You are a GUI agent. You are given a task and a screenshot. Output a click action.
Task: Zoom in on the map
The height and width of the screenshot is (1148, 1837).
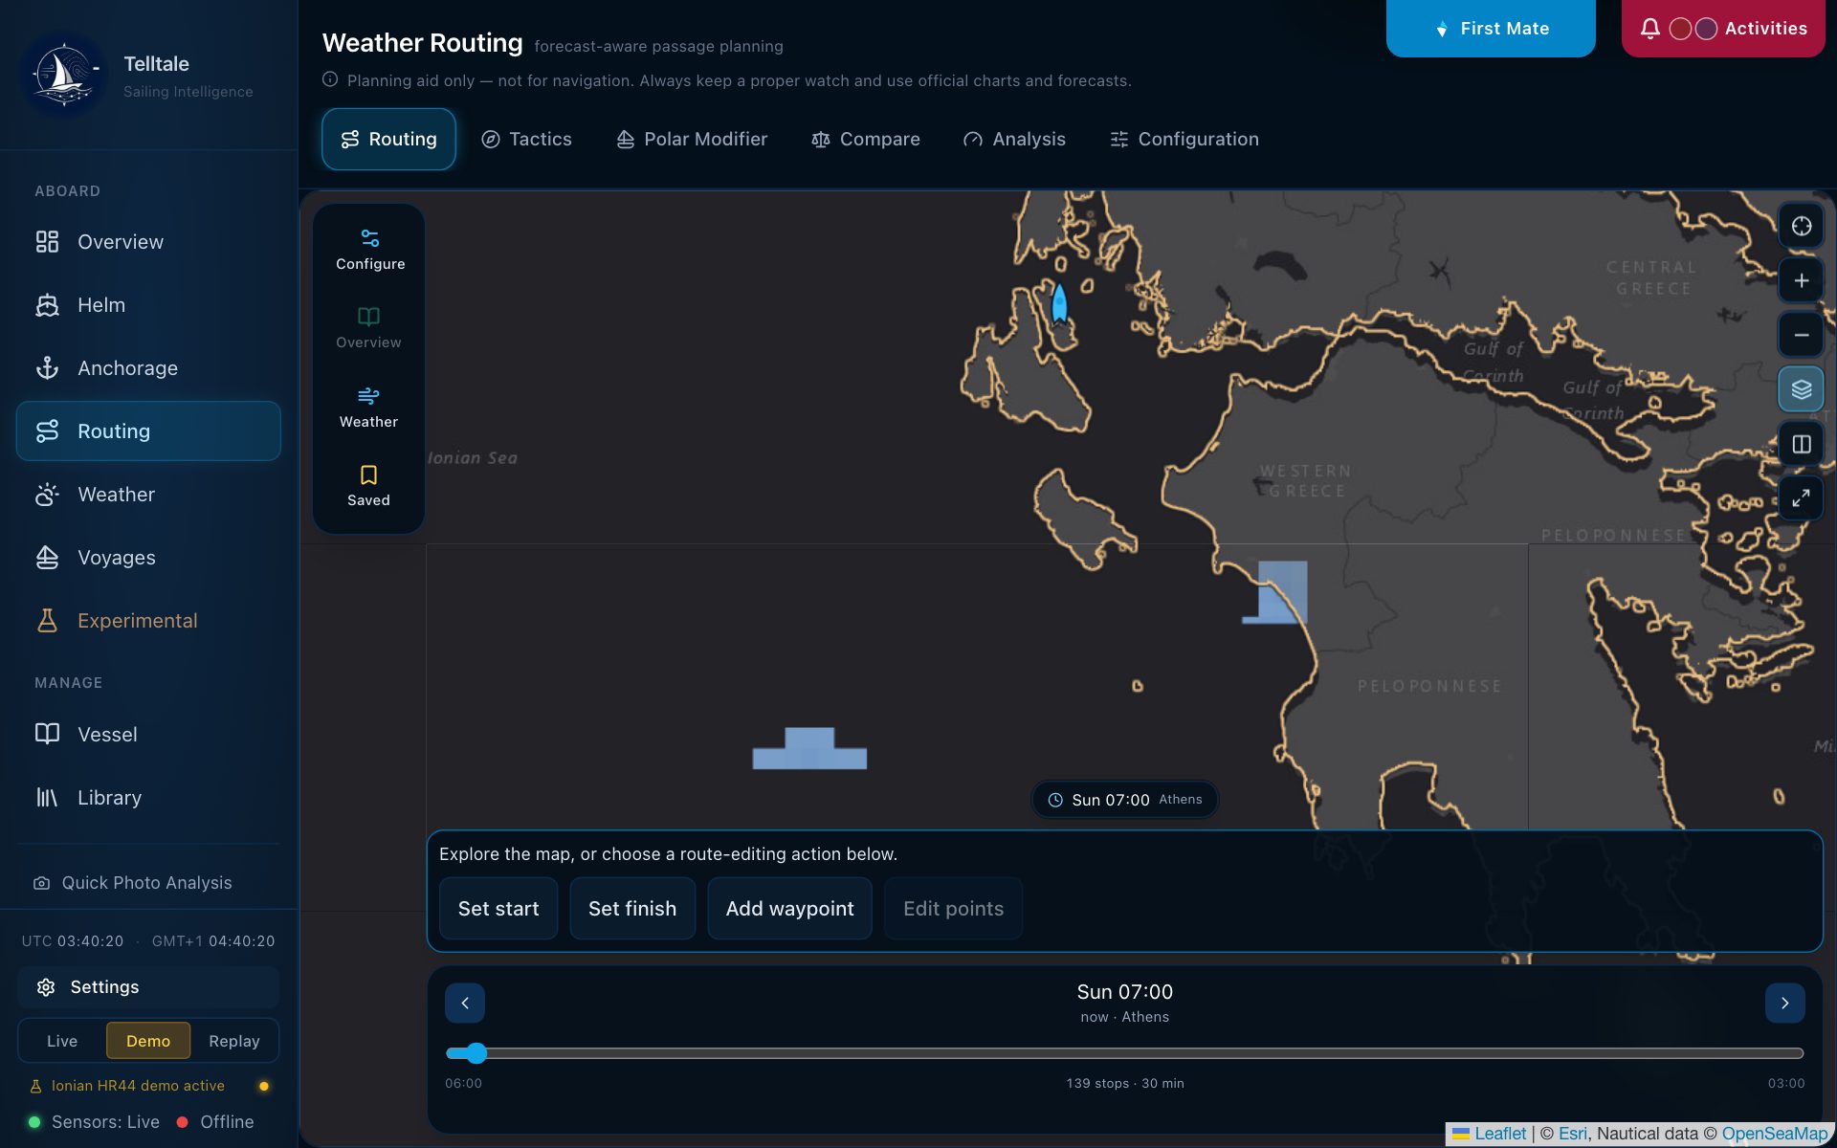pyautogui.click(x=1801, y=280)
